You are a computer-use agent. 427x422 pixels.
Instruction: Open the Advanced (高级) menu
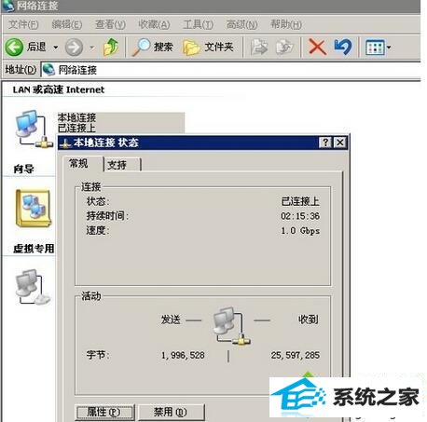pos(241,24)
